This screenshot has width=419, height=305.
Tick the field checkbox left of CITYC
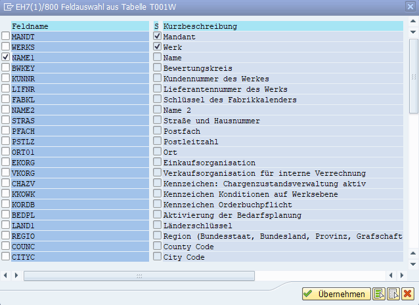[6, 256]
